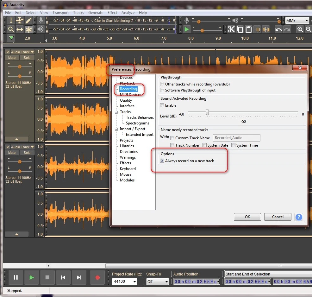Open the preferences Help question-mark icon

(x=299, y=217)
